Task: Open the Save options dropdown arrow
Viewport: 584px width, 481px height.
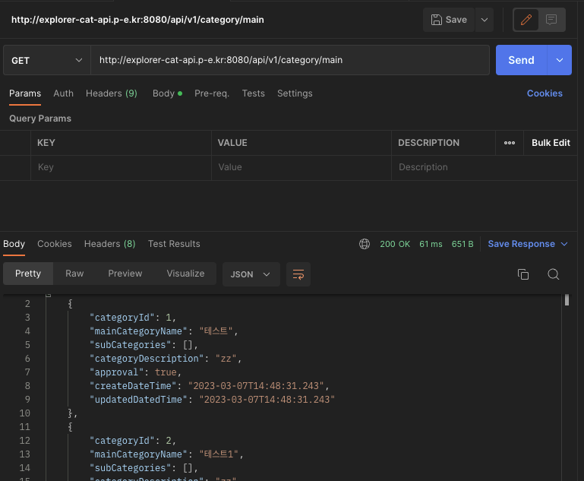Action: pos(485,20)
